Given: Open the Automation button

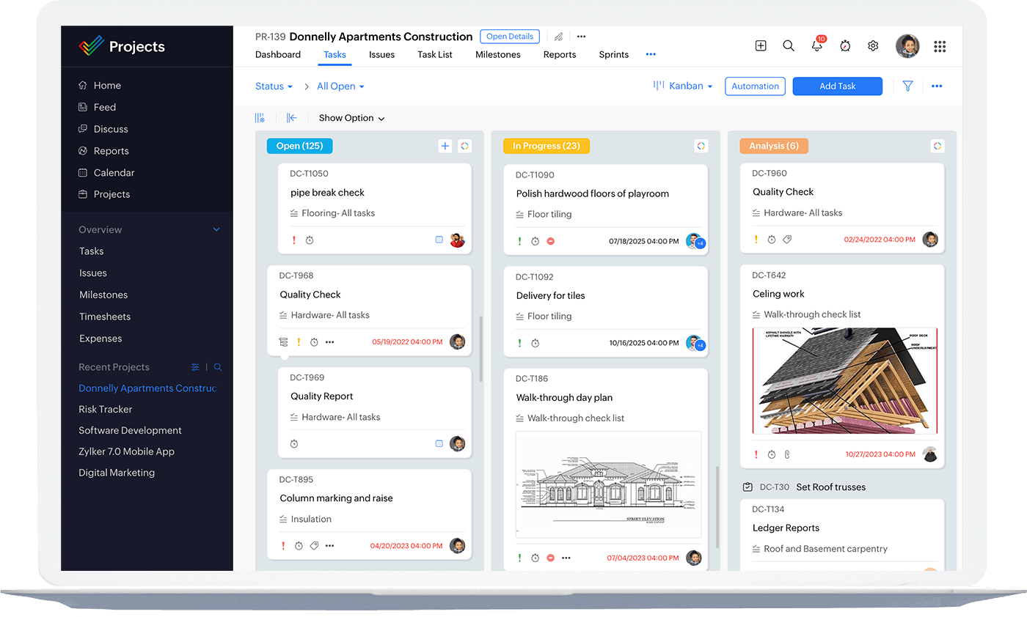Looking at the screenshot, I should pos(755,86).
